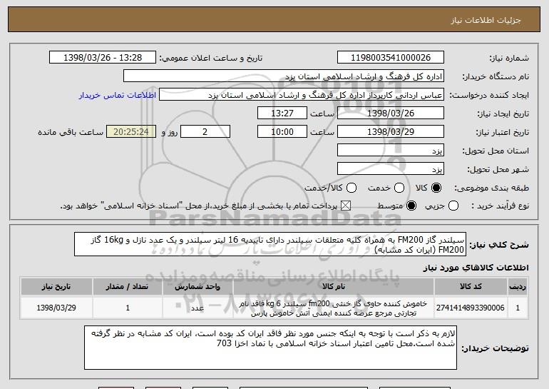This screenshot has width=549, height=389.
Task: Select the کالا/خدمت radio button
Action: click(352, 188)
